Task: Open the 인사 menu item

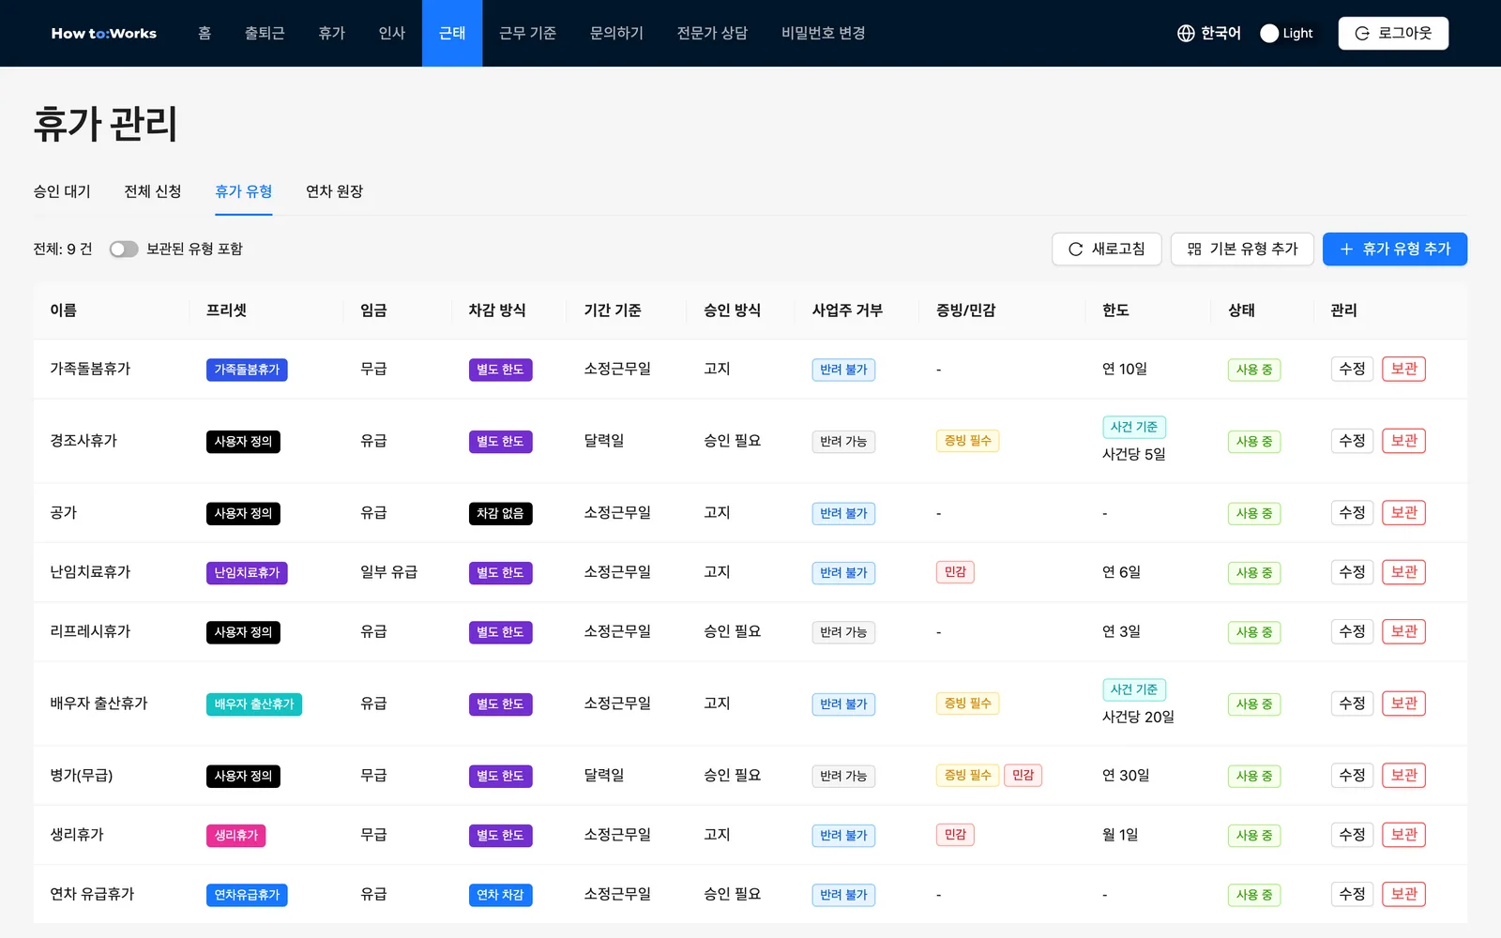Action: pyautogui.click(x=391, y=33)
